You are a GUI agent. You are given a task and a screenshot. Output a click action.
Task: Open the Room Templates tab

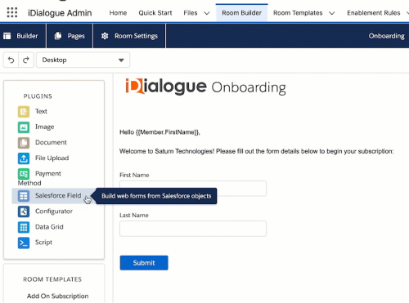tap(298, 13)
